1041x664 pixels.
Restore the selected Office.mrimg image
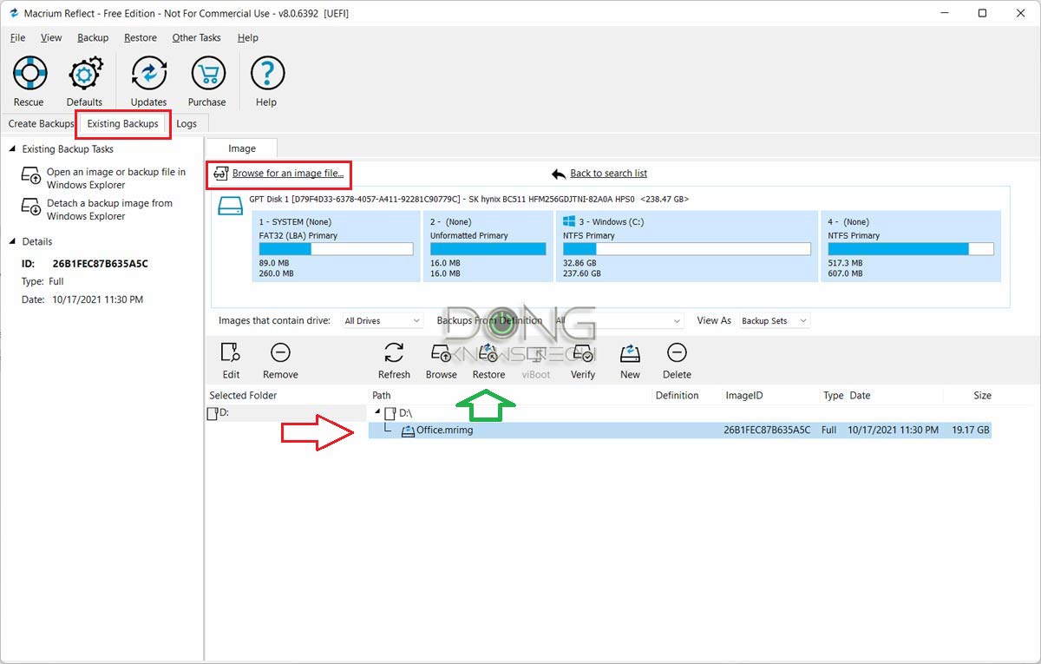click(488, 360)
